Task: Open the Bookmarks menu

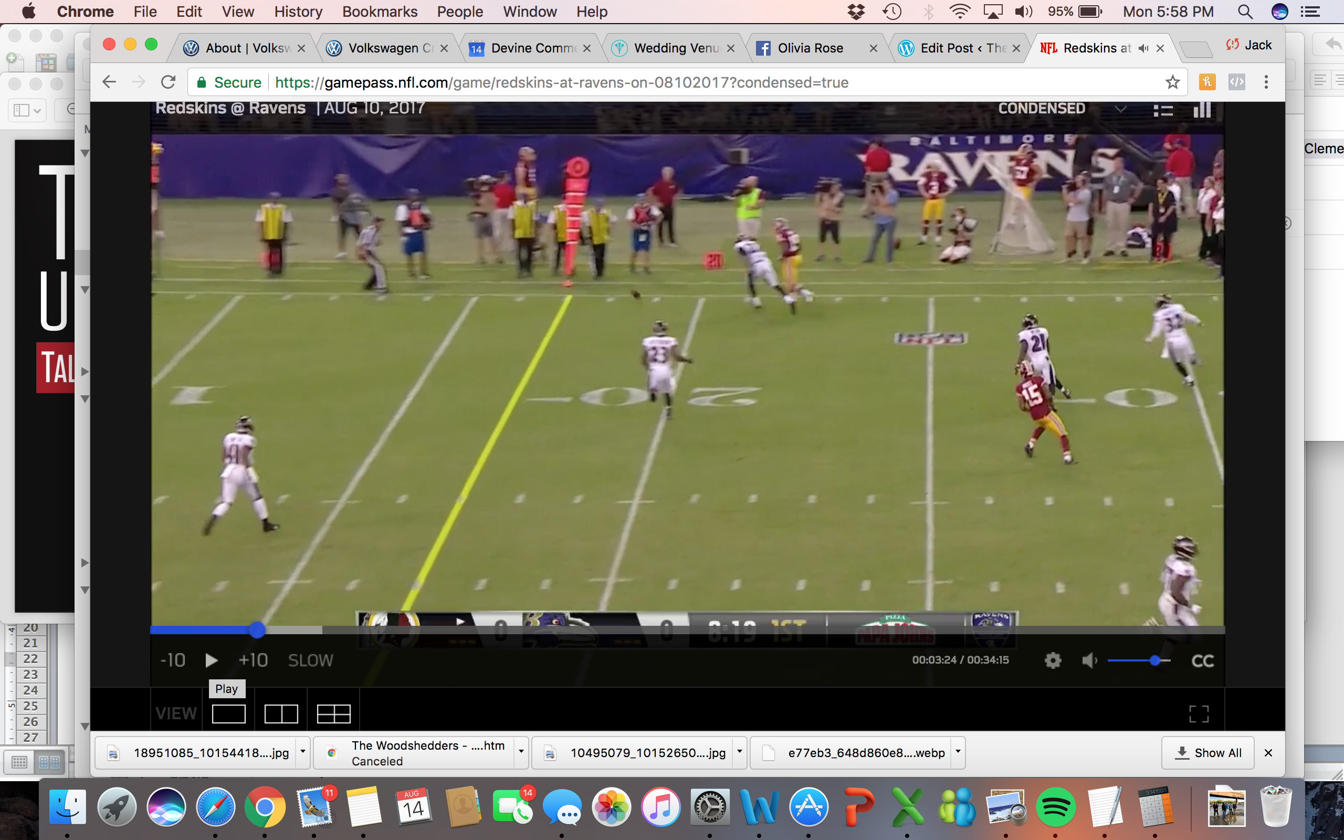Action: click(x=380, y=12)
